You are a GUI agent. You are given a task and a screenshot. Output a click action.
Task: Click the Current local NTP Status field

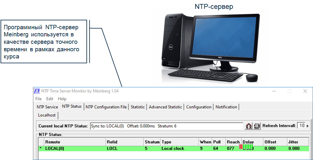pos(167,126)
